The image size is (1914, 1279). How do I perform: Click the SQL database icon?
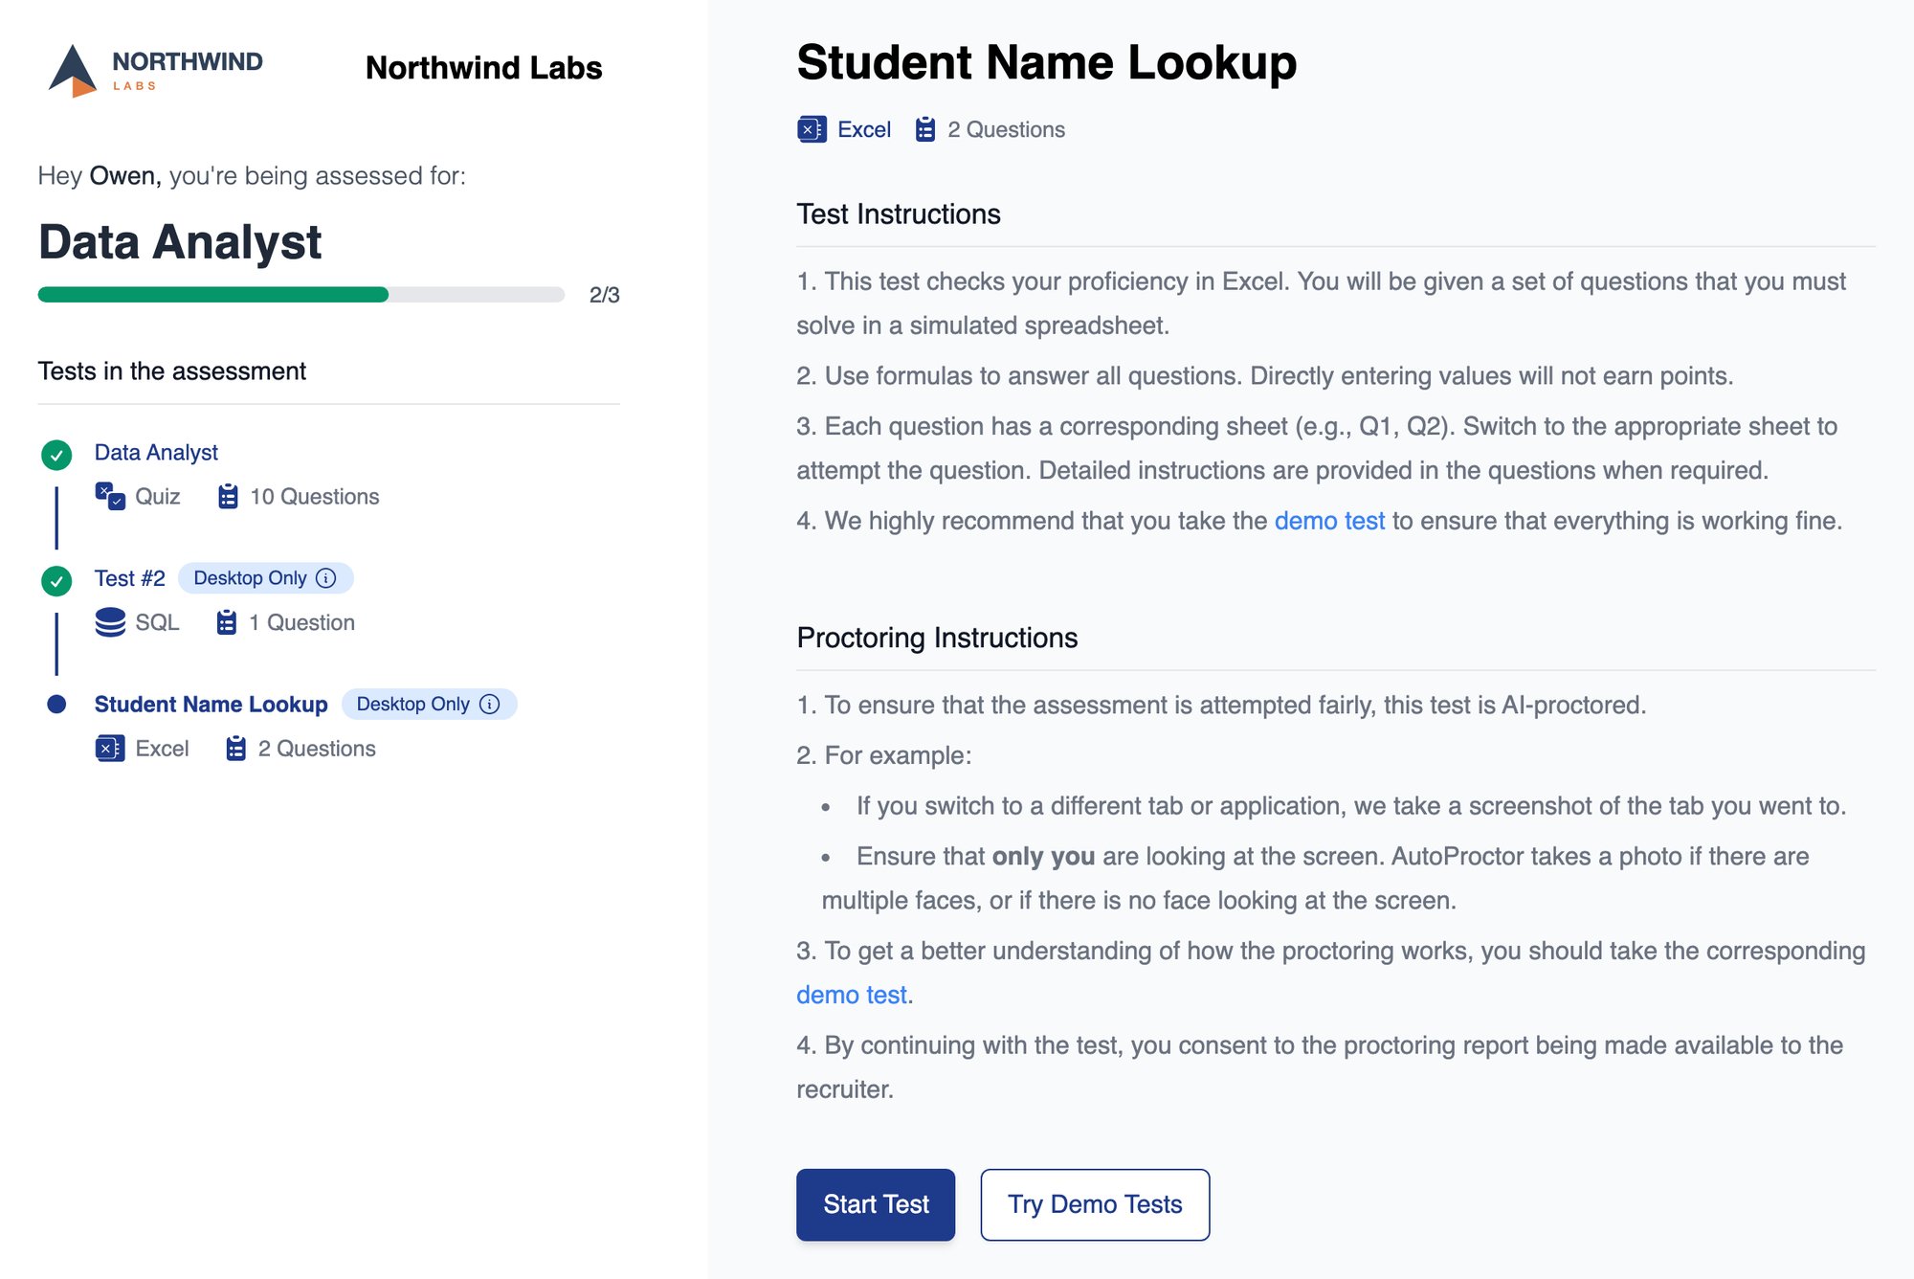[110, 622]
